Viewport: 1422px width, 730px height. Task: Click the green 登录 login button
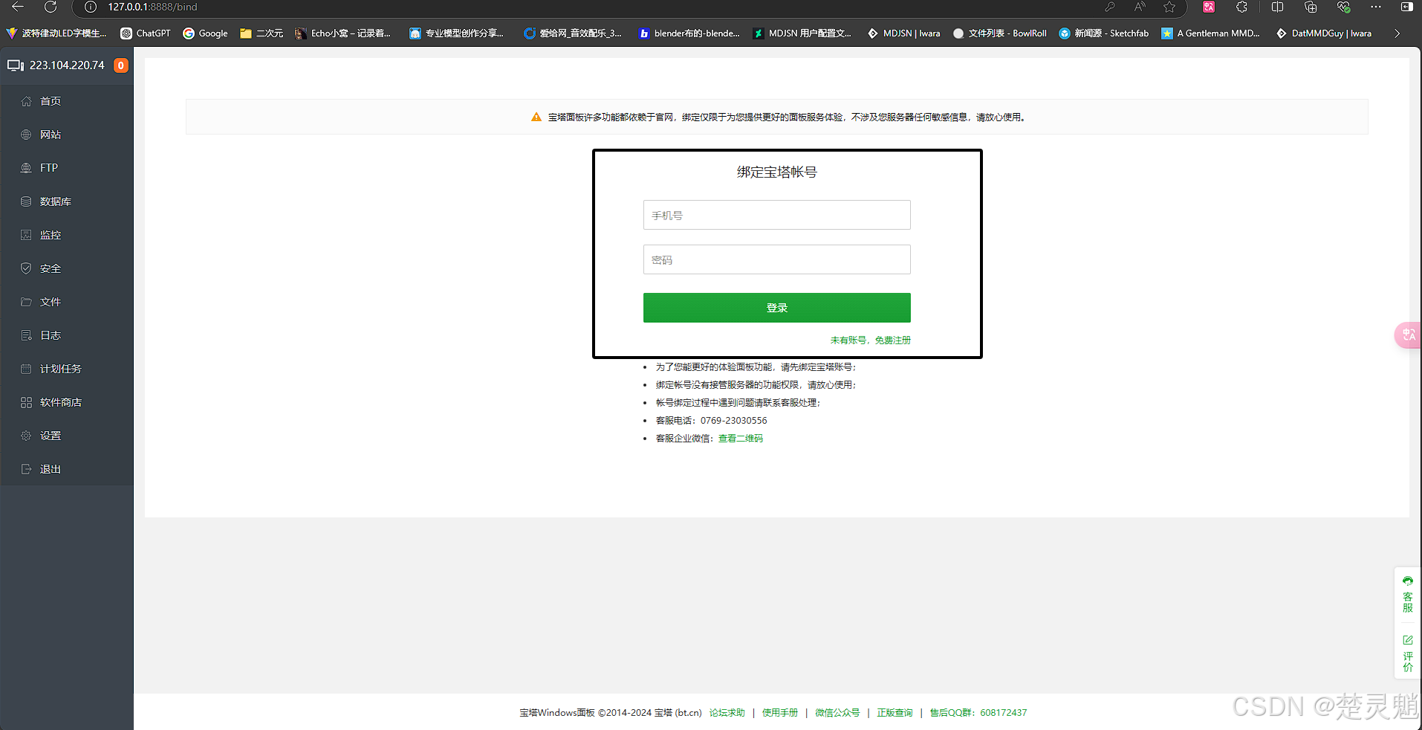[776, 308]
